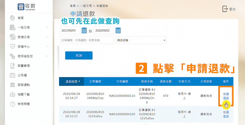245x125 pixels.
Task: Click the start date field 2017/09/03
Action: click(x=70, y=31)
